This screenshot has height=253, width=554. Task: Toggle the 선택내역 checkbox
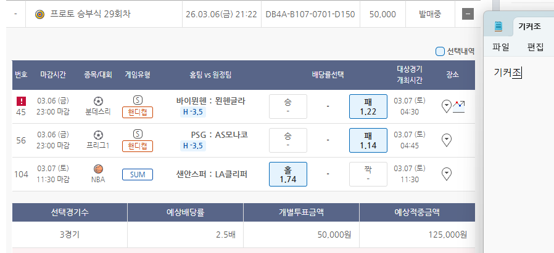440,51
